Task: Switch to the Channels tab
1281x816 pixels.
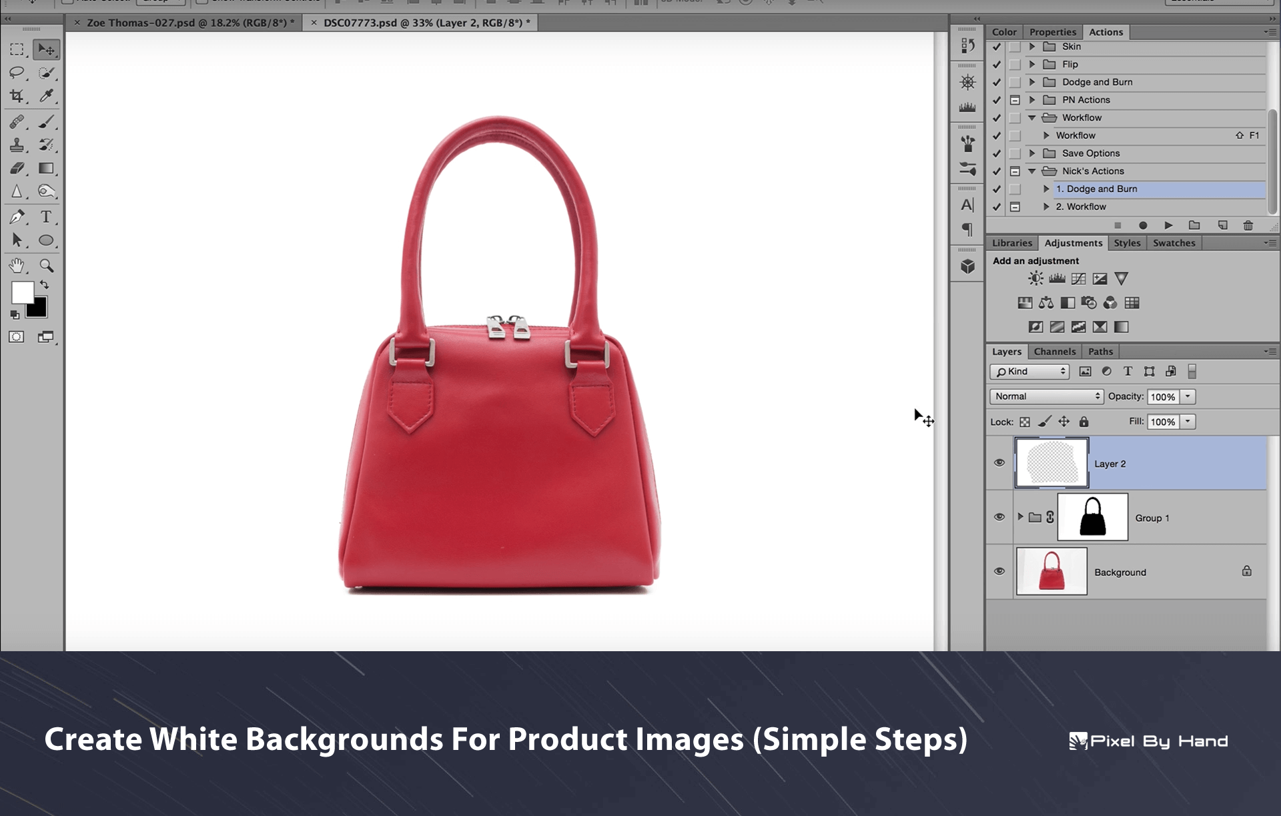Action: click(x=1054, y=352)
